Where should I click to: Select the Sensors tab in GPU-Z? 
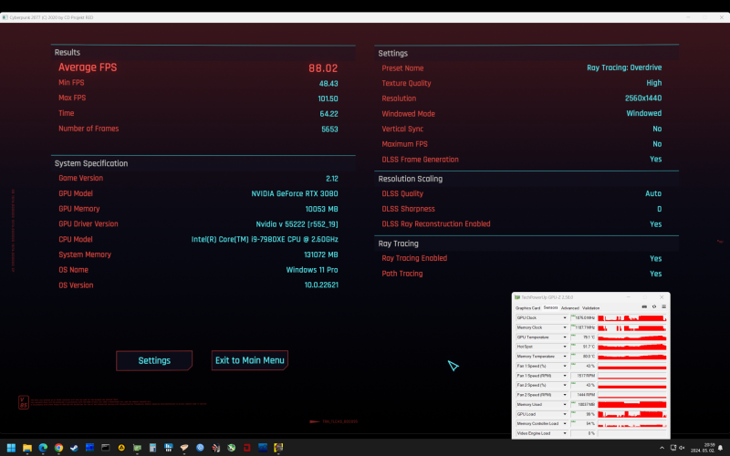(x=550, y=308)
